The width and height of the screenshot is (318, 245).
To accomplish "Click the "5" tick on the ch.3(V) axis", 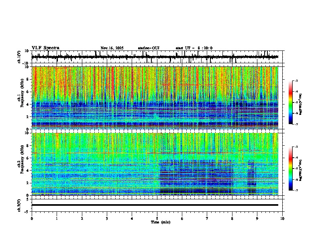I will pos(28,199).
